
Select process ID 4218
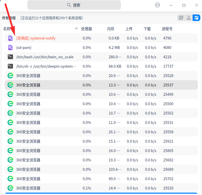click(167, 57)
